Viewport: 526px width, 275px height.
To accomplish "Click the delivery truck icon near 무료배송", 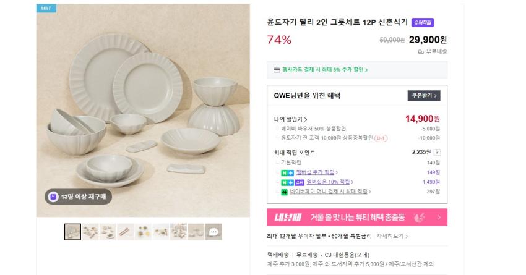I will [x=421, y=52].
